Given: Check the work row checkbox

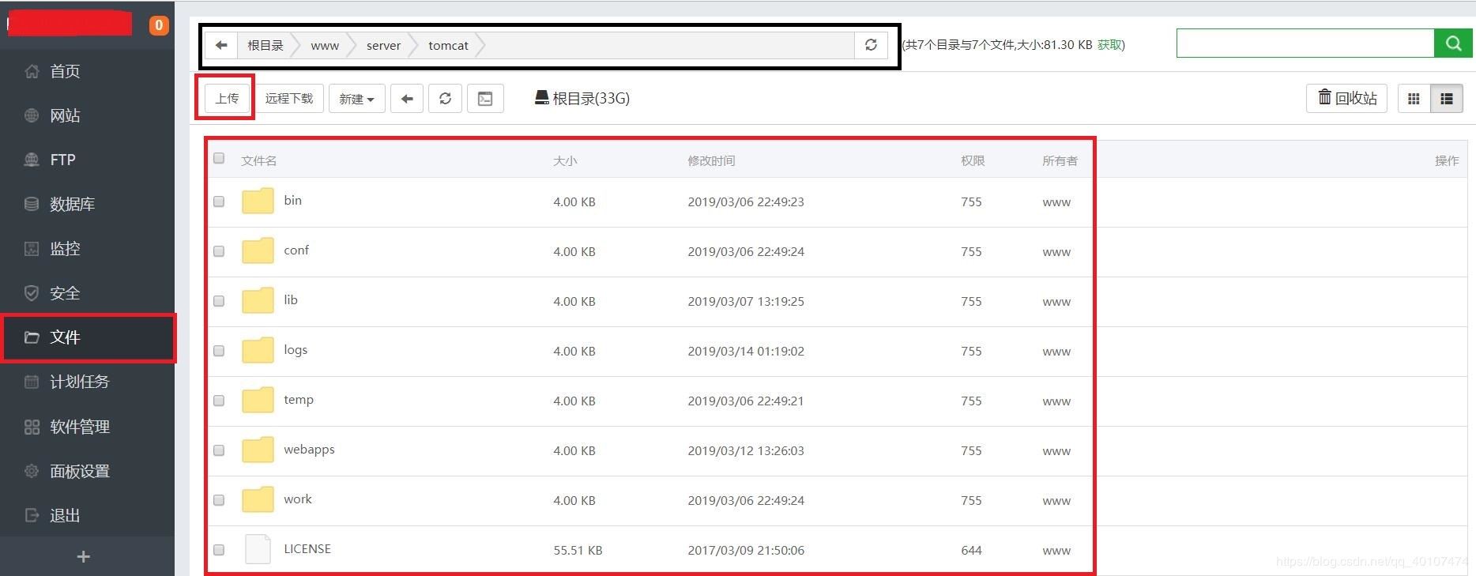Looking at the screenshot, I should [x=219, y=500].
